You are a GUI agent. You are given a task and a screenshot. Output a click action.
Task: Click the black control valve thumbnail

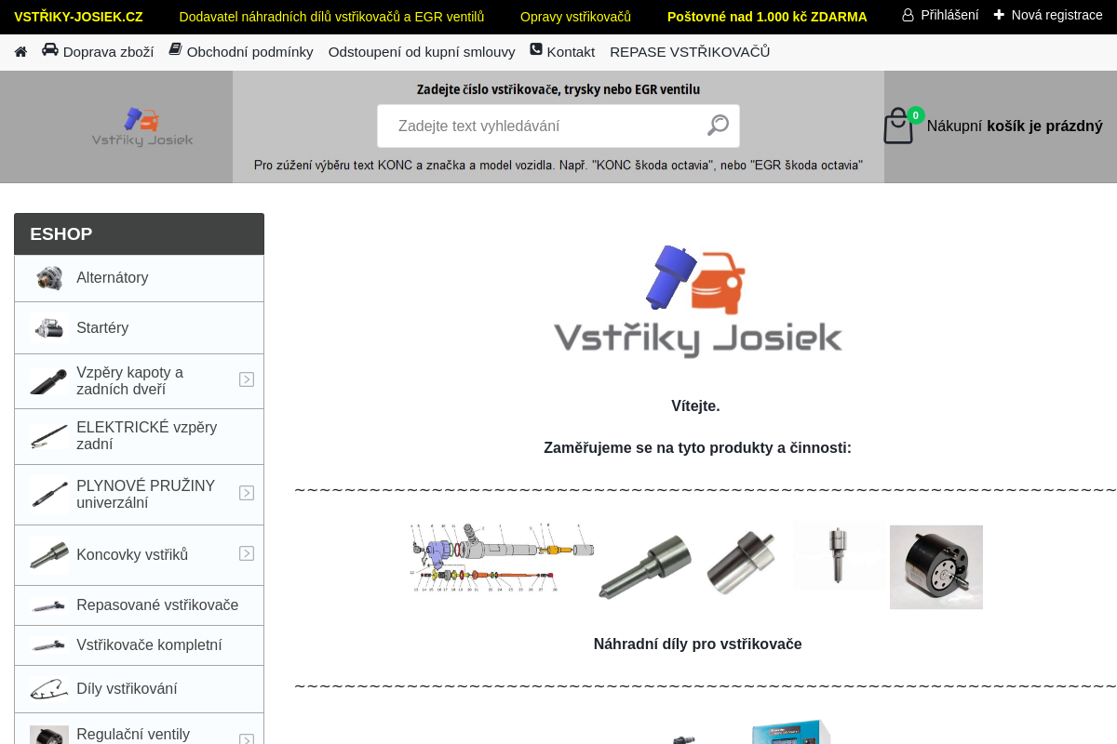point(936,567)
